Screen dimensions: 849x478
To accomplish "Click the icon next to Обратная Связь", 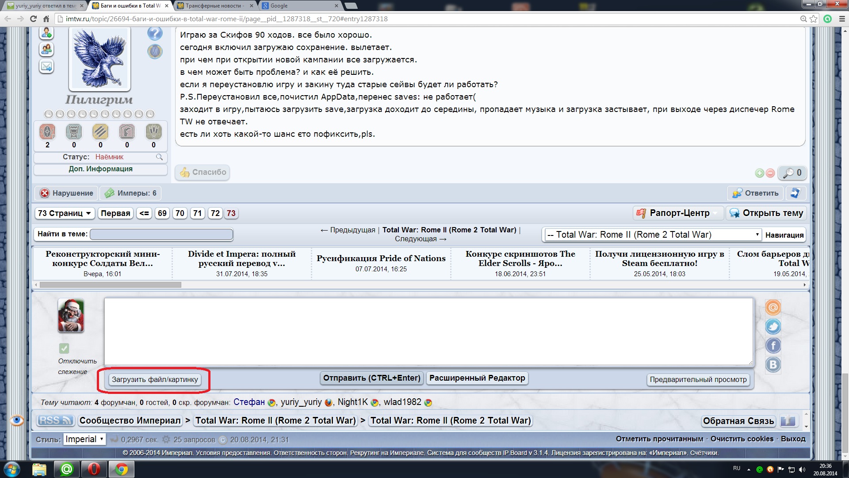I will tap(788, 421).
